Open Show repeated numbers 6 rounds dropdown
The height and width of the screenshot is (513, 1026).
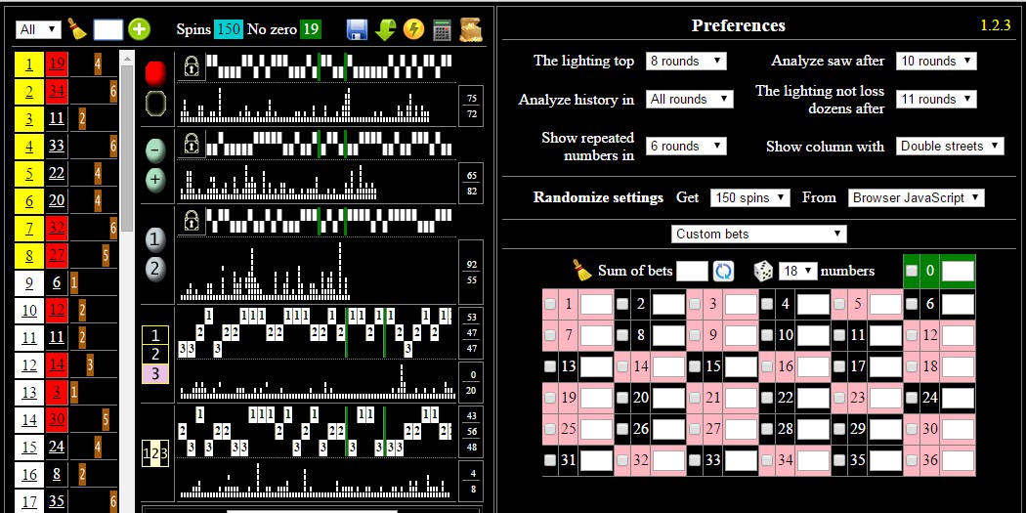(686, 146)
